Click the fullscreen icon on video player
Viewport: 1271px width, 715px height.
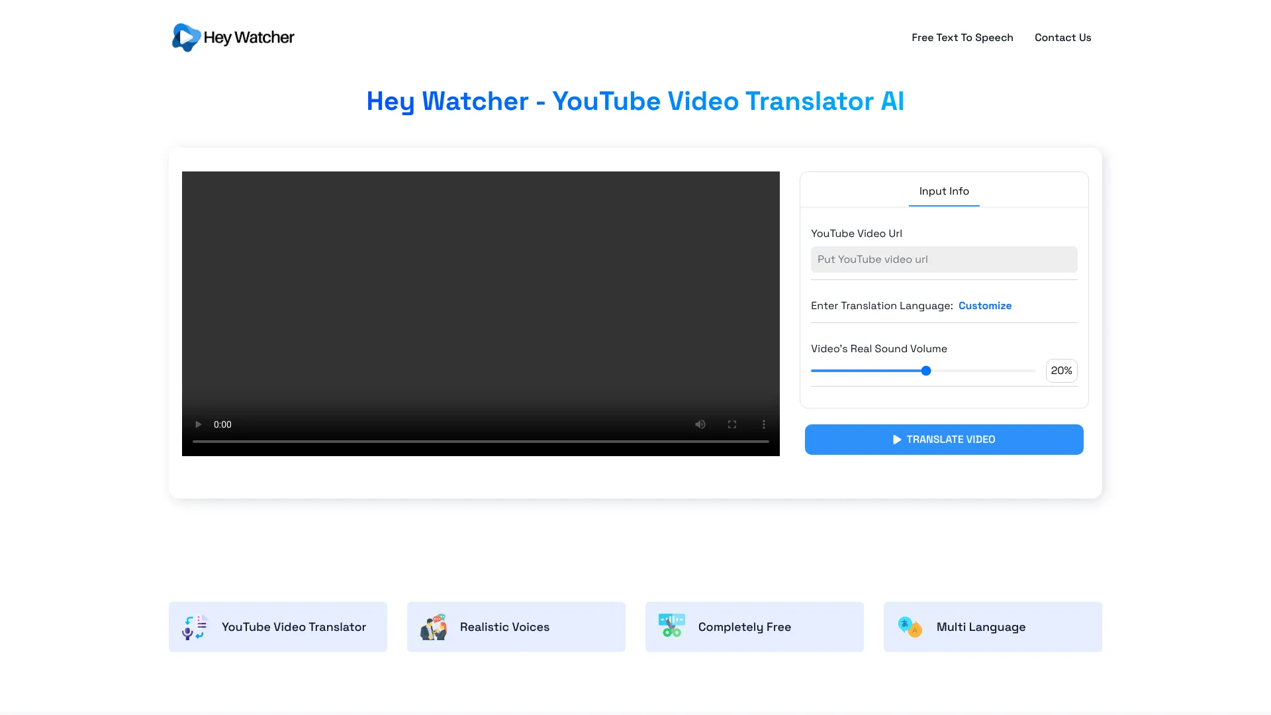pyautogui.click(x=731, y=424)
